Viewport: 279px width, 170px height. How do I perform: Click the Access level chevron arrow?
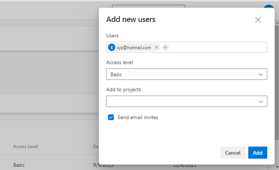(261, 74)
